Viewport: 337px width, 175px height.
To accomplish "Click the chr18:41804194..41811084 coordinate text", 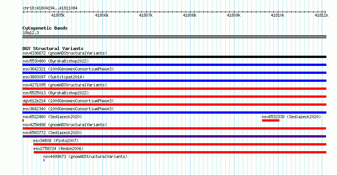I will [x=50, y=8].
